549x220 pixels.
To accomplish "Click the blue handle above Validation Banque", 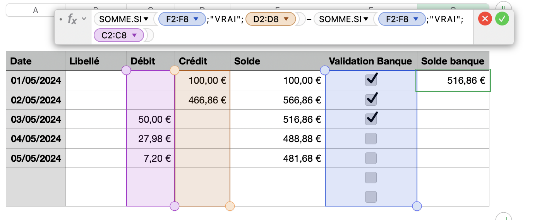I will pyautogui.click(x=325, y=70).
